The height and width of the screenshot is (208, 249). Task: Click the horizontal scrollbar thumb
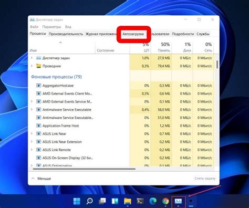84,169
